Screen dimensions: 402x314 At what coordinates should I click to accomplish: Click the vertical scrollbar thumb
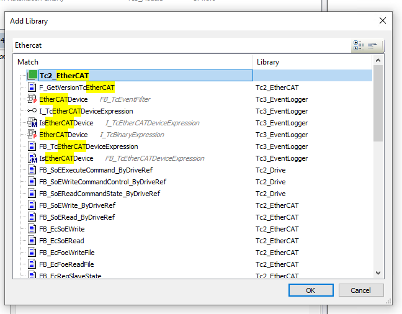tap(378, 104)
